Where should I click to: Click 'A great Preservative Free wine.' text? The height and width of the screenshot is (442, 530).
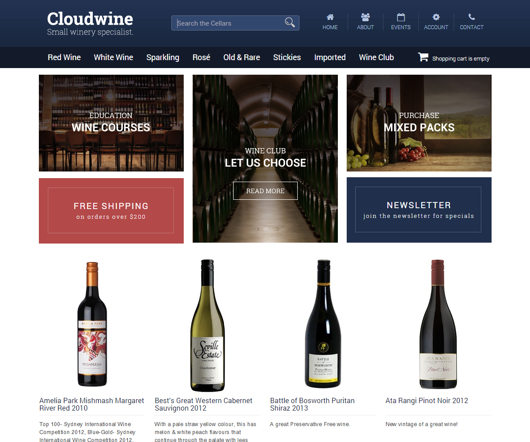tap(310, 424)
